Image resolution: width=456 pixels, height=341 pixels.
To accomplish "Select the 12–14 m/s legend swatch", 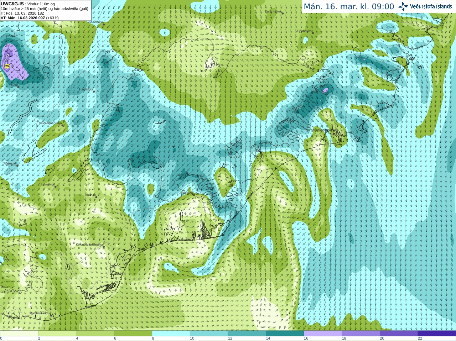I will pos(247,334).
